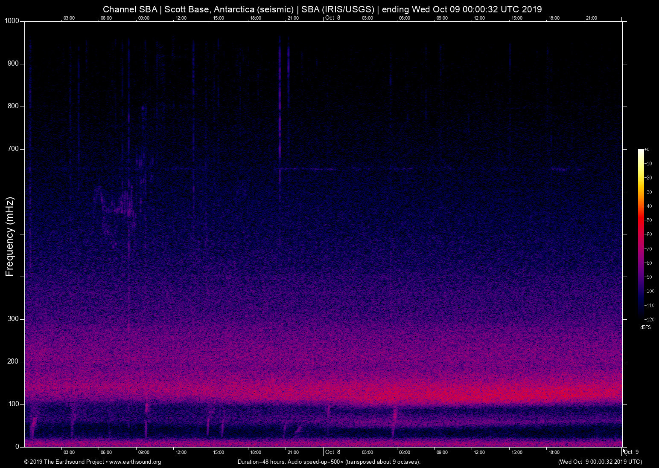
Task: Click the 0 value atop the colorbar
Action: pos(647,149)
